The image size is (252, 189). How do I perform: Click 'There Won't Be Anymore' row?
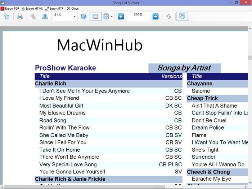click(x=108, y=157)
